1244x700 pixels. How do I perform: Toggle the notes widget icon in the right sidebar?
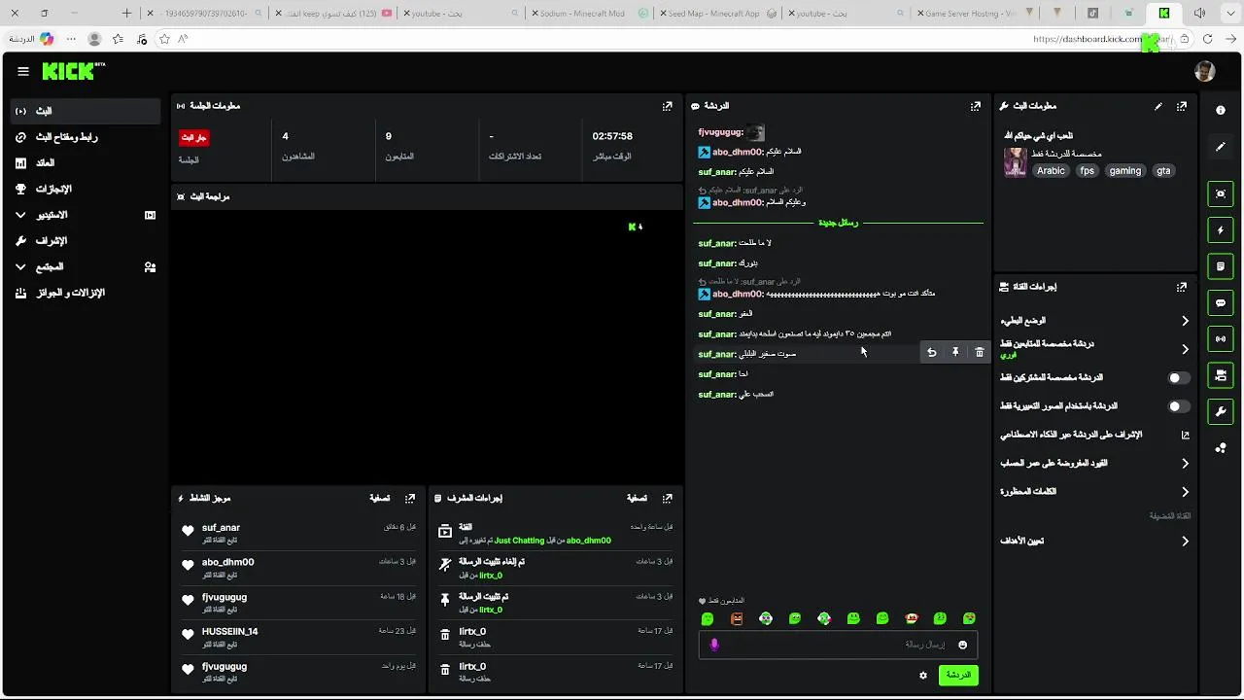coord(1221,266)
